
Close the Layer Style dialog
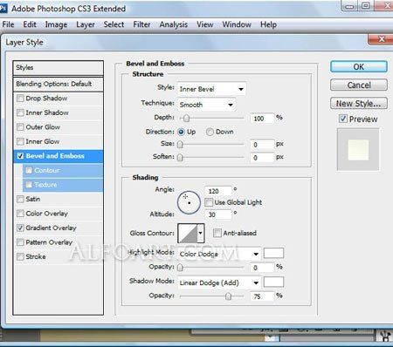(381, 39)
